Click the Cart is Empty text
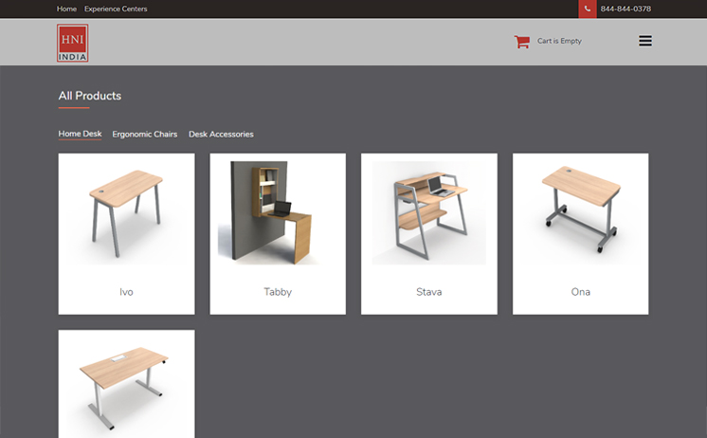707x438 pixels. click(x=559, y=41)
